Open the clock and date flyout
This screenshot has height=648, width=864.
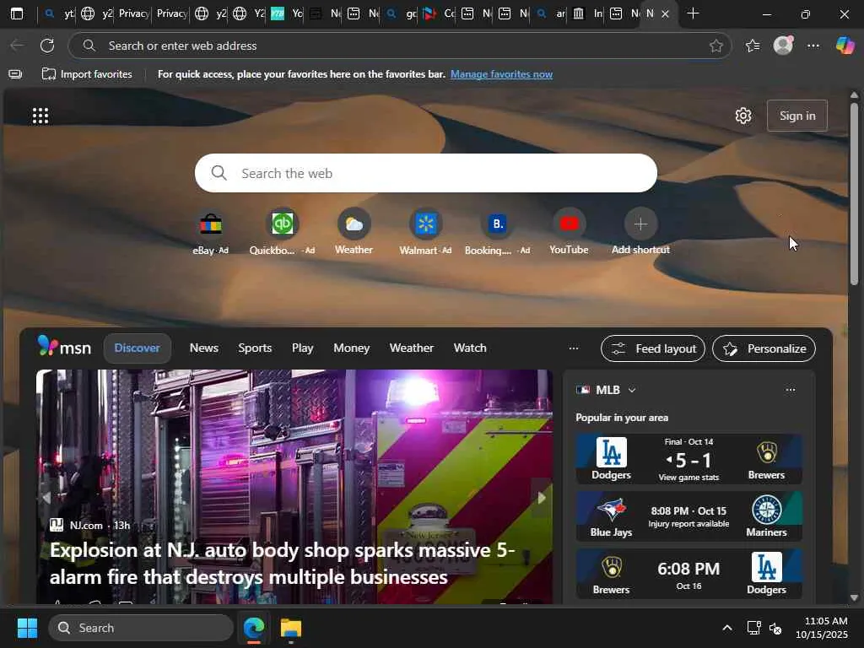coord(822,628)
